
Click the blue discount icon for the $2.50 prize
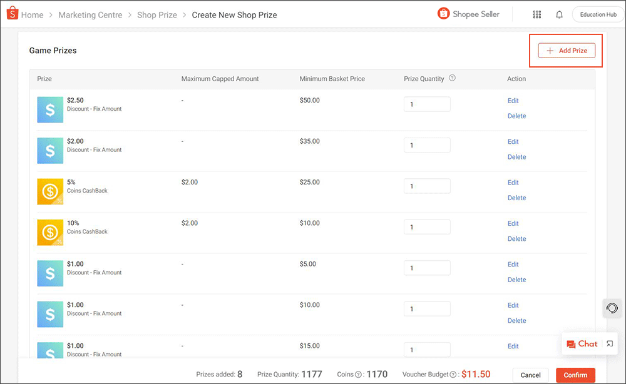tap(50, 109)
